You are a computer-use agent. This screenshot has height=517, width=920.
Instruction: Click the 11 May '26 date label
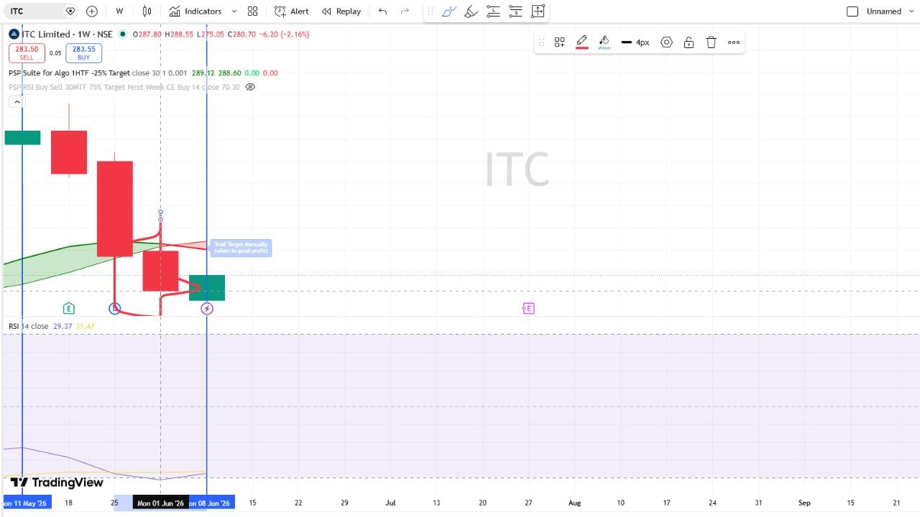[x=27, y=503]
